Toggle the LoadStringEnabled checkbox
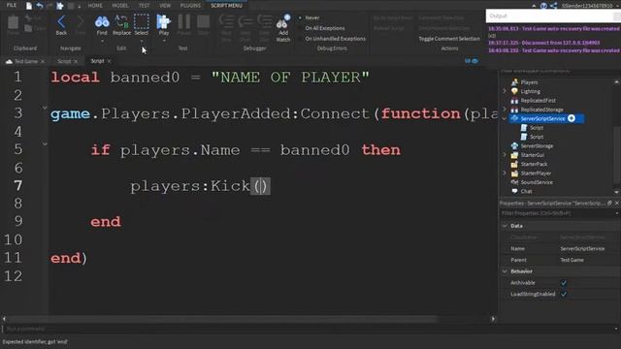The height and width of the screenshot is (349, 621). tap(563, 294)
